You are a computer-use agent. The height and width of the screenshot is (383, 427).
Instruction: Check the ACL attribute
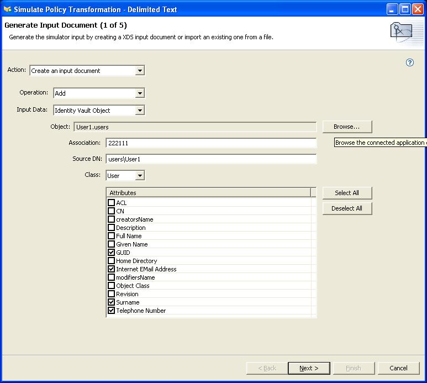tap(111, 203)
